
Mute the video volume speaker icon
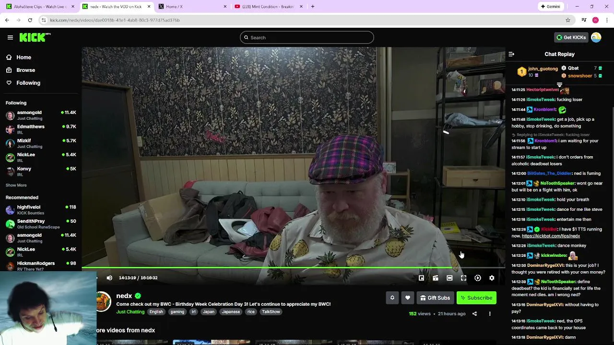click(109, 278)
